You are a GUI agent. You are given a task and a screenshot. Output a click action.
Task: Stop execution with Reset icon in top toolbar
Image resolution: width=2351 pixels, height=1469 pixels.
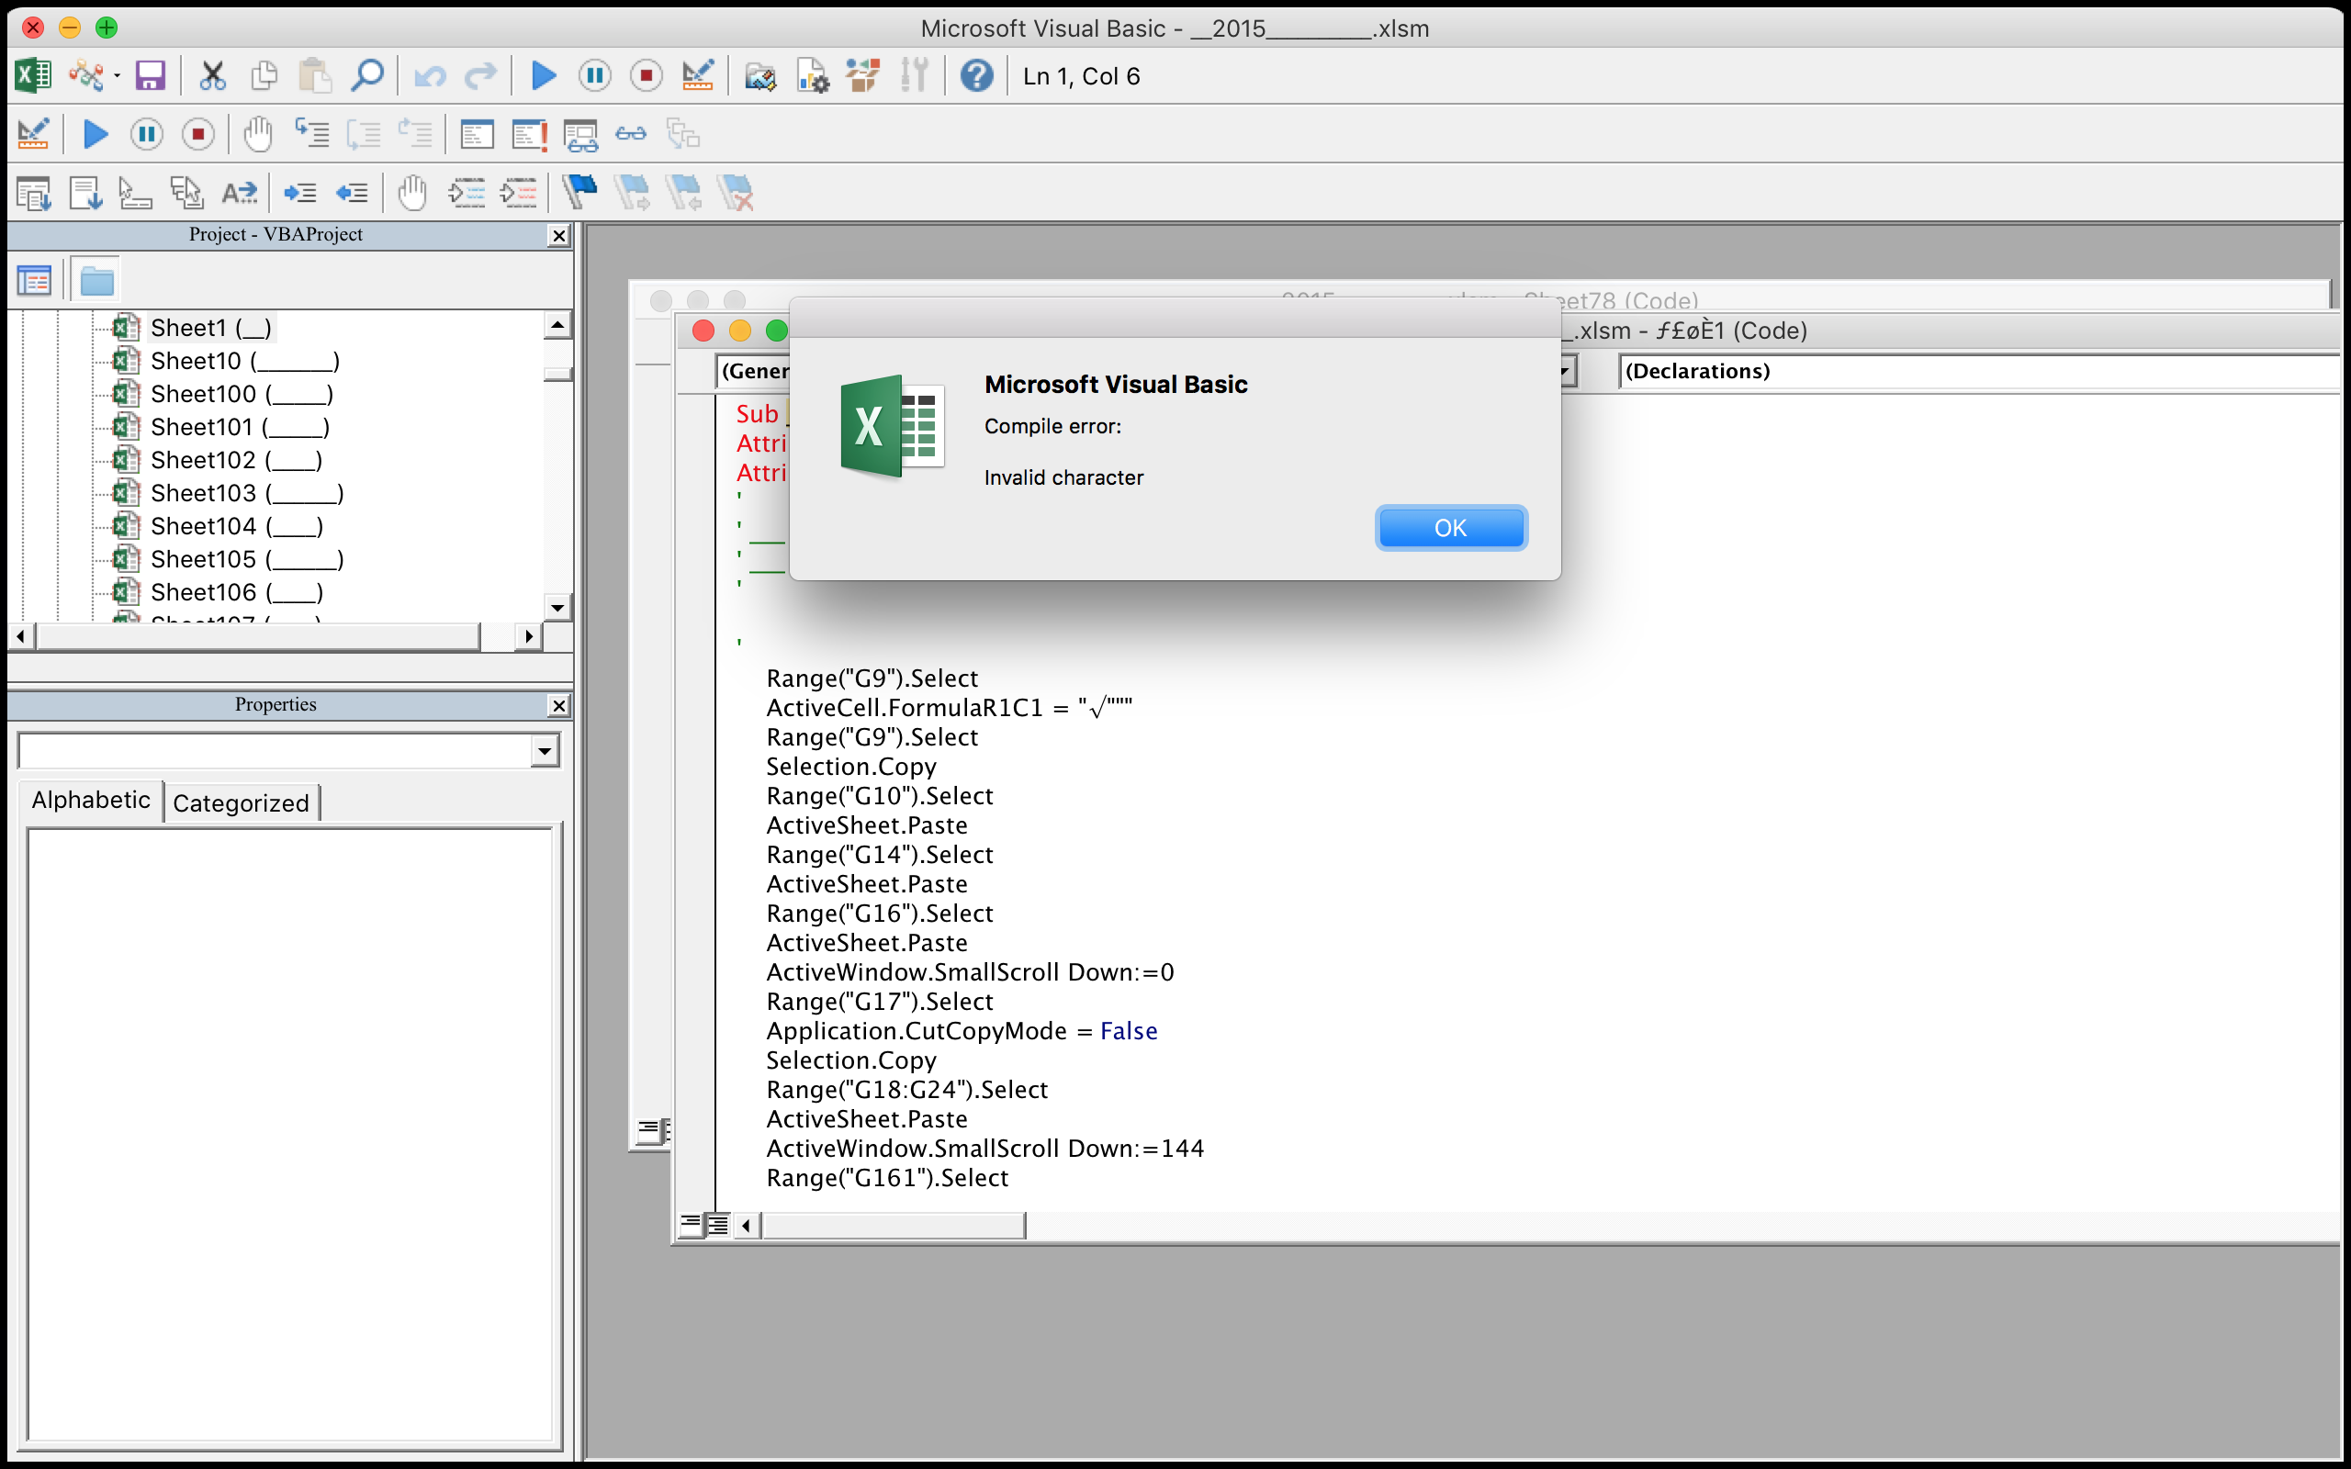[646, 76]
